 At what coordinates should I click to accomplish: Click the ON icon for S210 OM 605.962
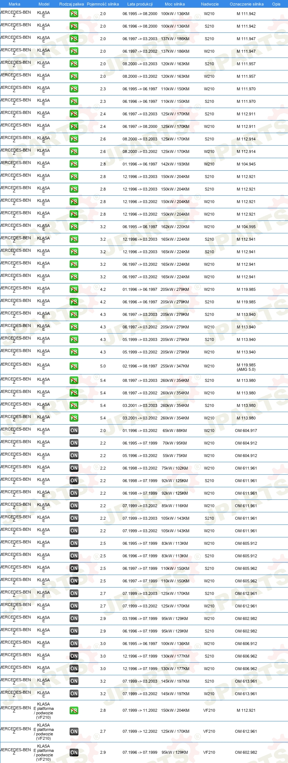pos(74,568)
